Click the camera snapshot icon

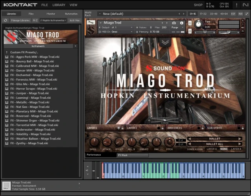tap(174, 23)
